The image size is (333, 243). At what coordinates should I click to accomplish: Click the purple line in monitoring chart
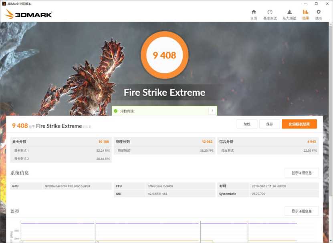click(56, 223)
